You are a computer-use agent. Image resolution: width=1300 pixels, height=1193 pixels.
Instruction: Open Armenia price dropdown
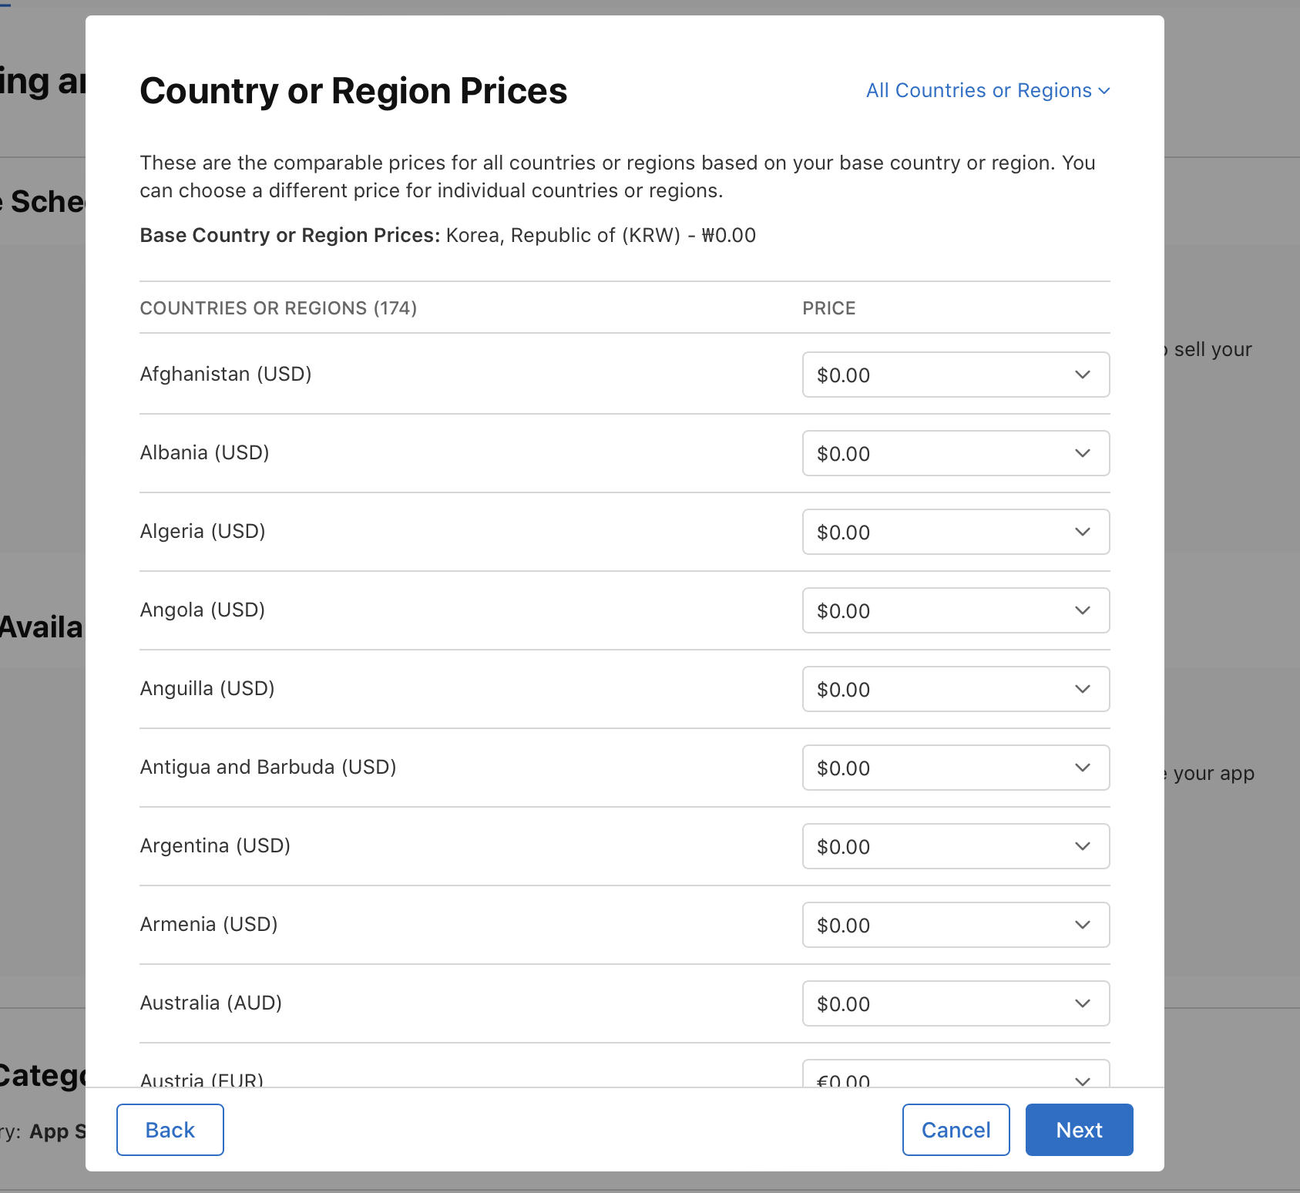[956, 926]
